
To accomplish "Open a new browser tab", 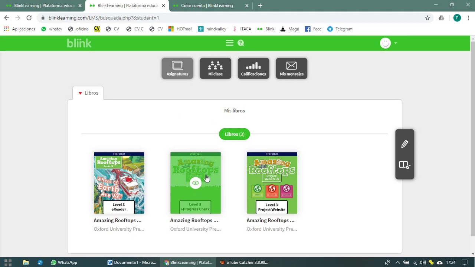I will (260, 6).
